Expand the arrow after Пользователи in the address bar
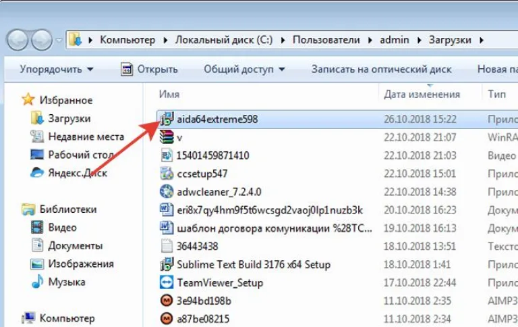 tap(370, 40)
